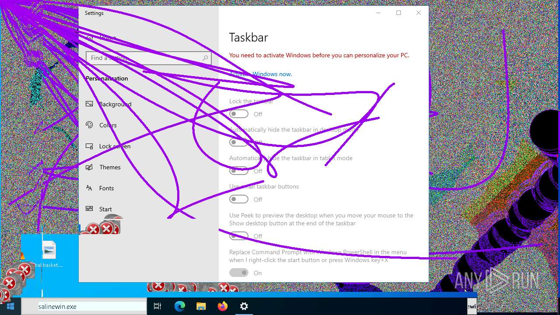Viewport: 560px width, 315px height.
Task: Toggle Replace Command Prompt with PowerShell switch
Action: [239, 273]
